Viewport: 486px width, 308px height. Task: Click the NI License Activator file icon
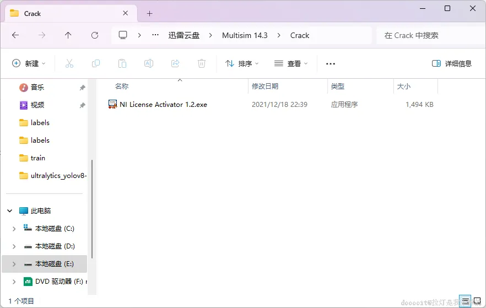click(x=112, y=104)
